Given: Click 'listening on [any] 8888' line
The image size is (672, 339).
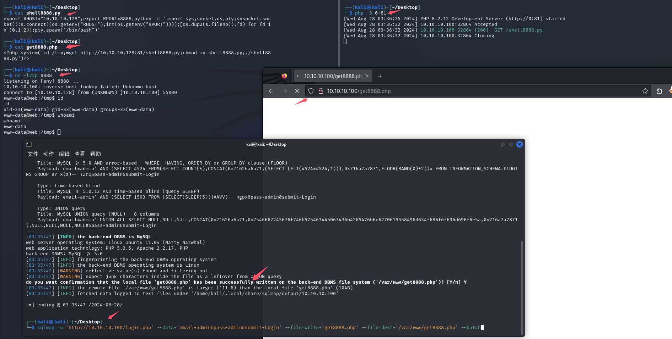Looking at the screenshot, I should click(x=41, y=81).
